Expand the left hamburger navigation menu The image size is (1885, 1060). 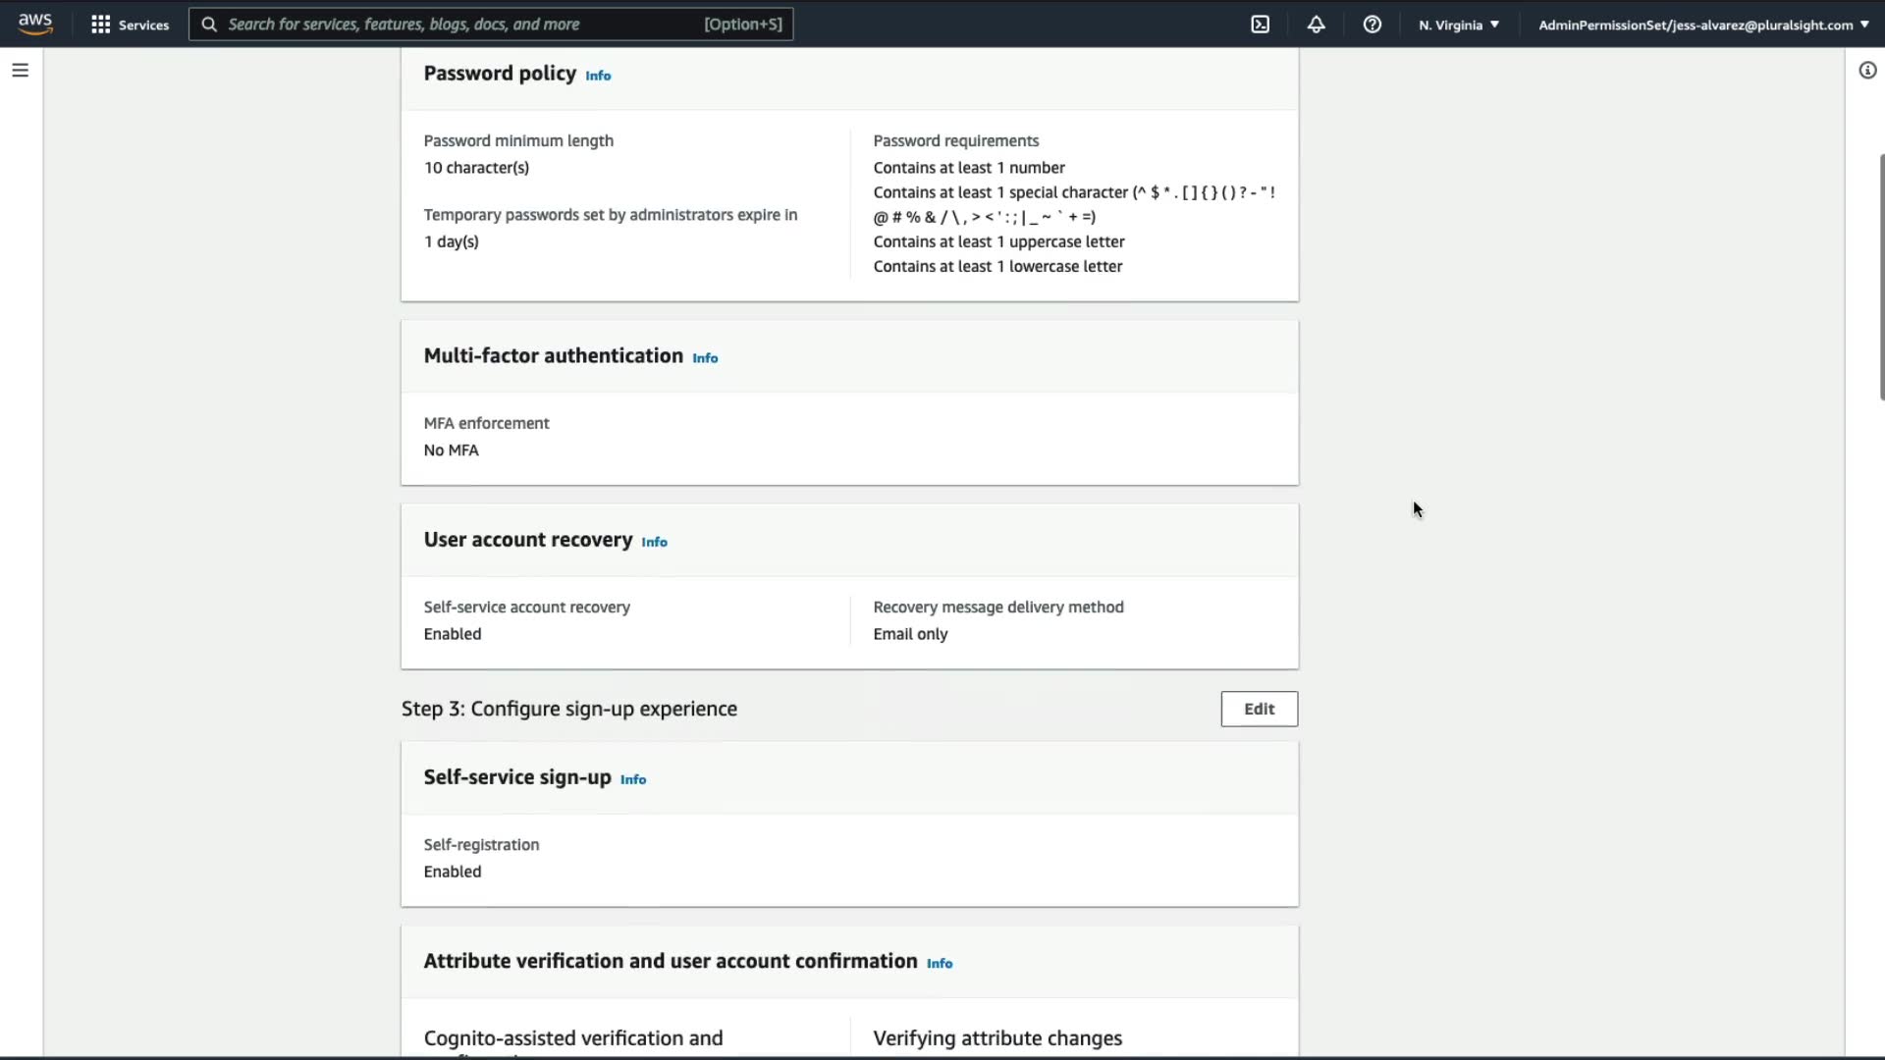(20, 71)
